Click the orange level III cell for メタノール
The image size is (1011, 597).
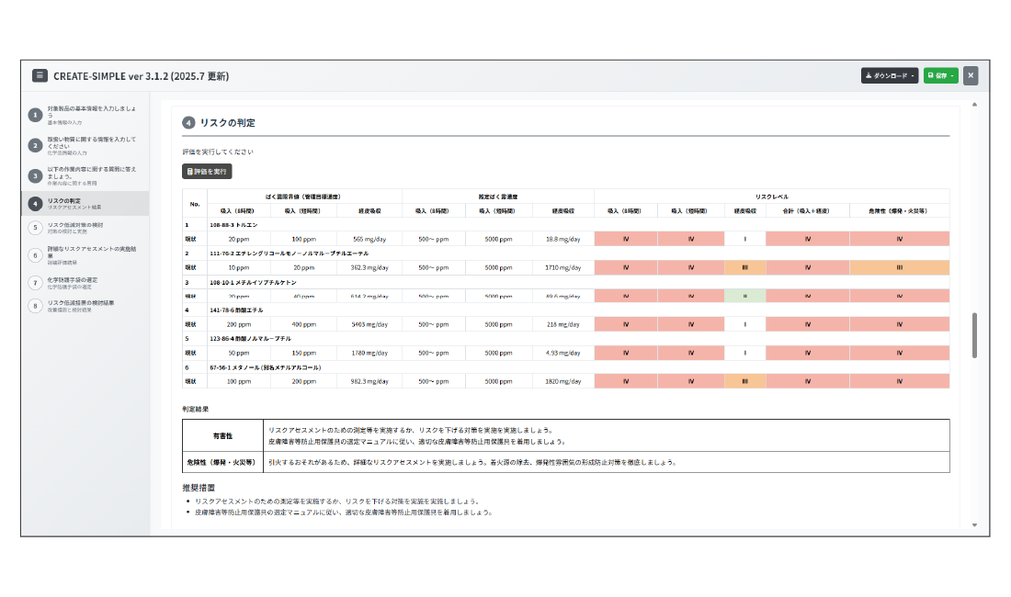(744, 380)
